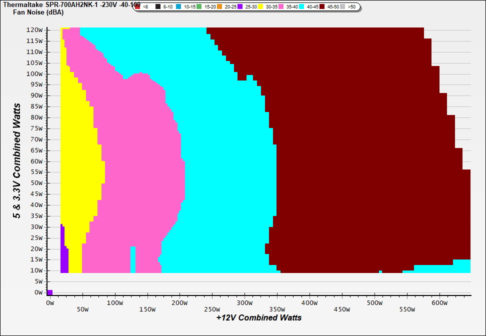This screenshot has height=336, width=486.
Task: Click the red <6 legend swatch
Action: 137,7
